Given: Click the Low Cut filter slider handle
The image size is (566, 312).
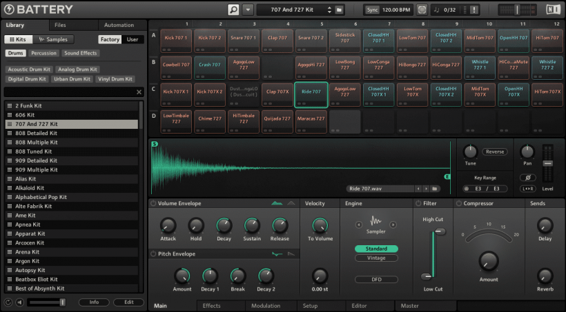Looking at the screenshot, I should 427,277.
